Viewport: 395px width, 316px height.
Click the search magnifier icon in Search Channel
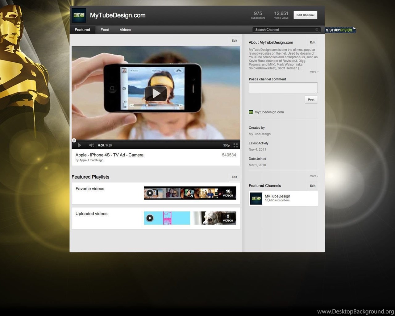317,30
